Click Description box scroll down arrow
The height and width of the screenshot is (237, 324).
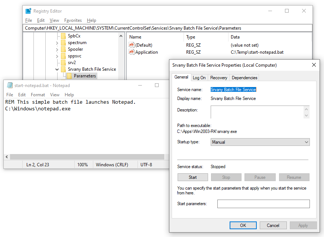tap(306, 115)
